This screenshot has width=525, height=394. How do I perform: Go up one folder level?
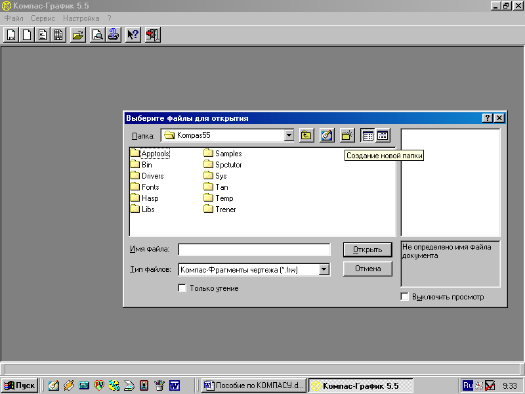[x=306, y=135]
